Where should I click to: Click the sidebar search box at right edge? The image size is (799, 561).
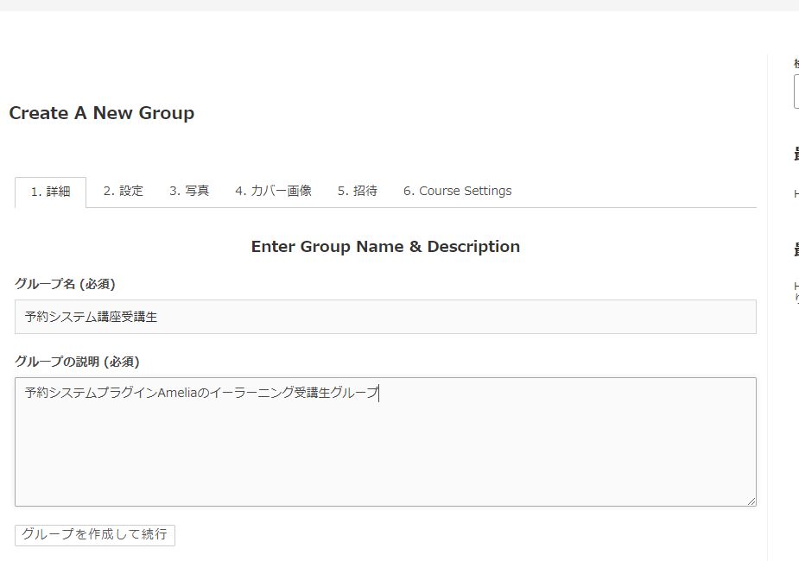[x=796, y=91]
